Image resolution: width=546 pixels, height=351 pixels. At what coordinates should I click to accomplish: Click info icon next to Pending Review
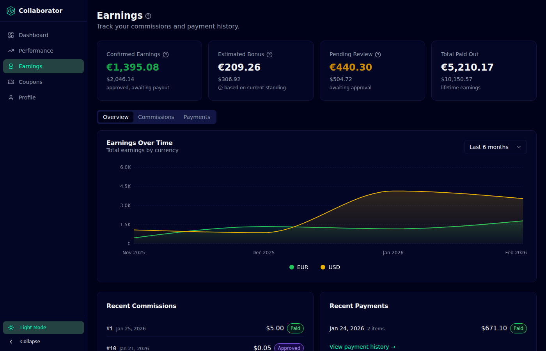378,55
